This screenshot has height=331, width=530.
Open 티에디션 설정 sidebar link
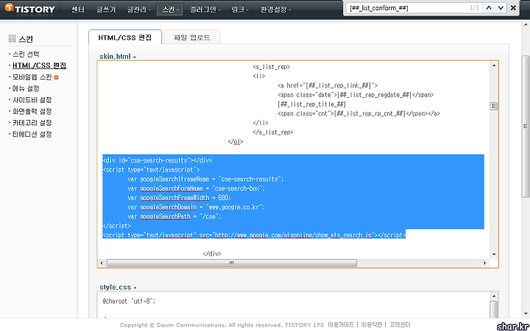32,135
